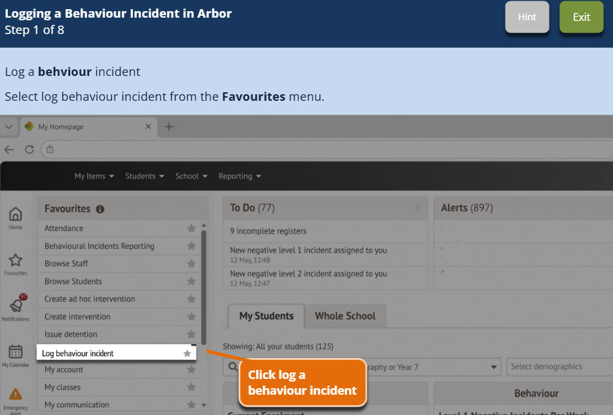Select the My Students tab
613x415 pixels.
267,316
